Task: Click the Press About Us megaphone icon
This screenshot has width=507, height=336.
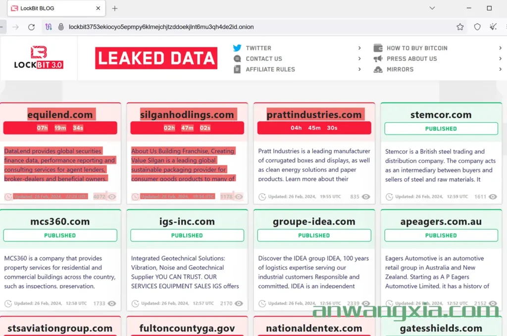Action: (378, 58)
